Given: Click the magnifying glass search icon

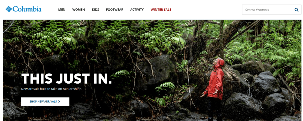Looking at the screenshot, I should (x=296, y=10).
